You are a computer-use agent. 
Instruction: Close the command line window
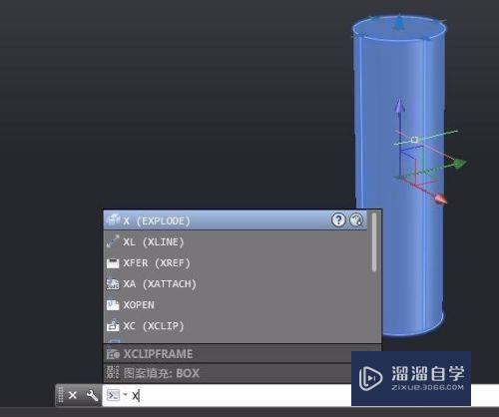[x=73, y=395]
